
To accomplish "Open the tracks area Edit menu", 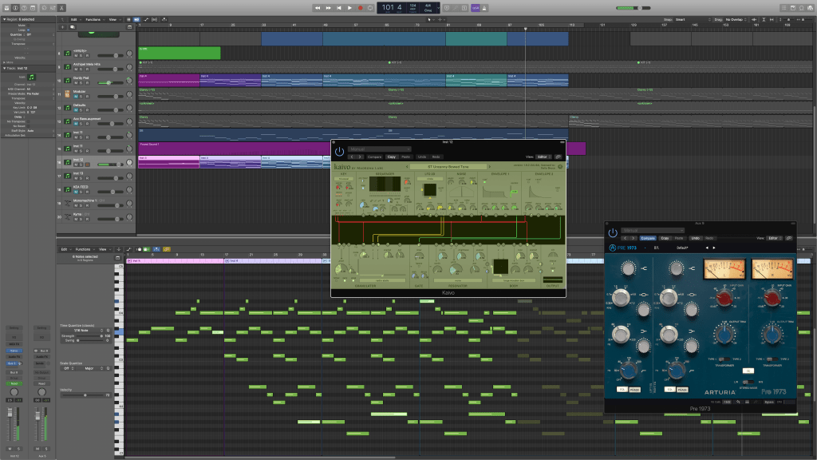I will pyautogui.click(x=74, y=19).
